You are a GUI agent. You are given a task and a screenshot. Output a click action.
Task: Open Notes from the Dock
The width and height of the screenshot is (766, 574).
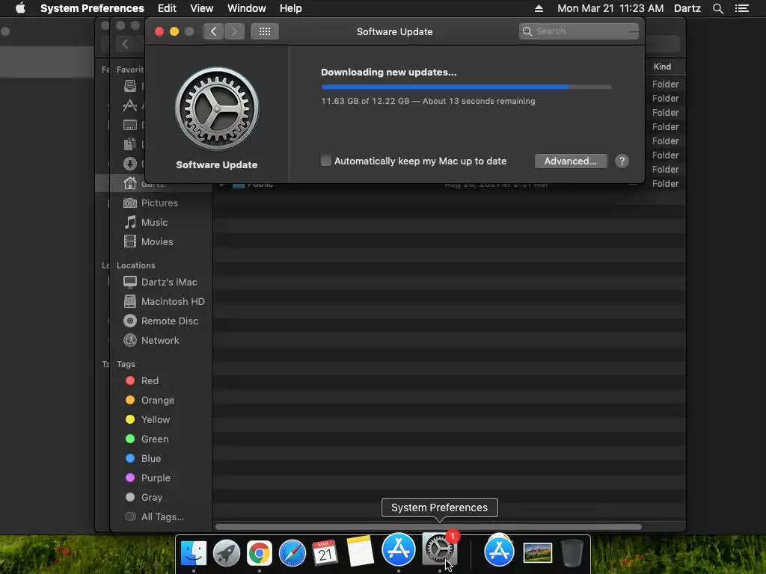tap(360, 552)
